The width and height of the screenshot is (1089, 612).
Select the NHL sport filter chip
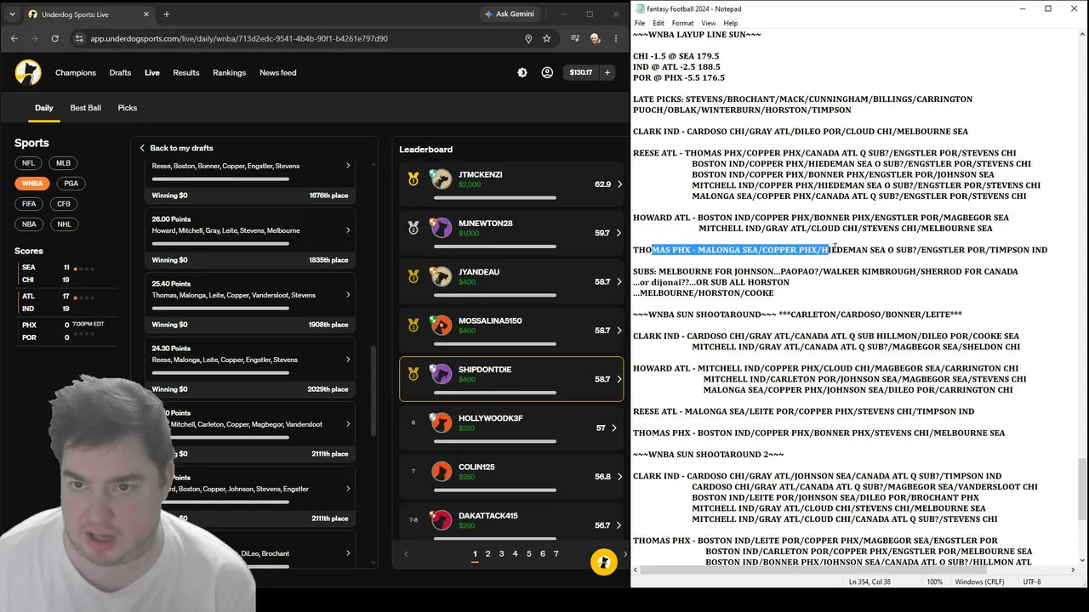coord(65,224)
